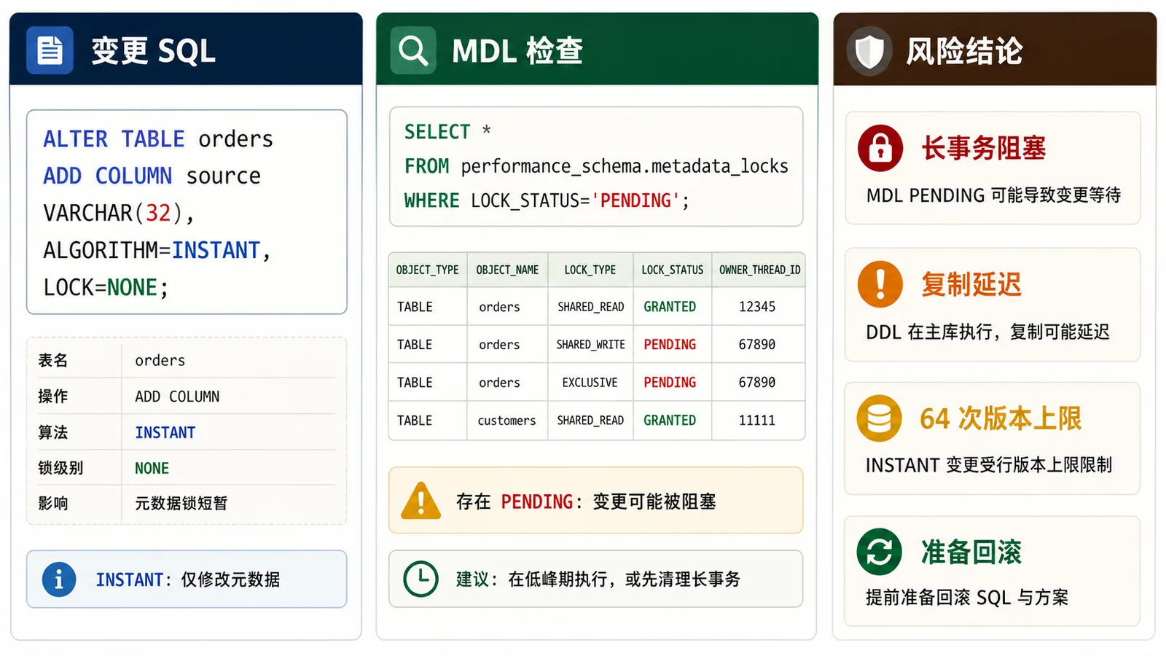Click the green clock icon beside 建议
Screen dimensions: 1166x656
tap(420, 579)
